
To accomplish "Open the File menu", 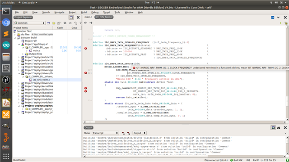I will [x=17, y=12].
